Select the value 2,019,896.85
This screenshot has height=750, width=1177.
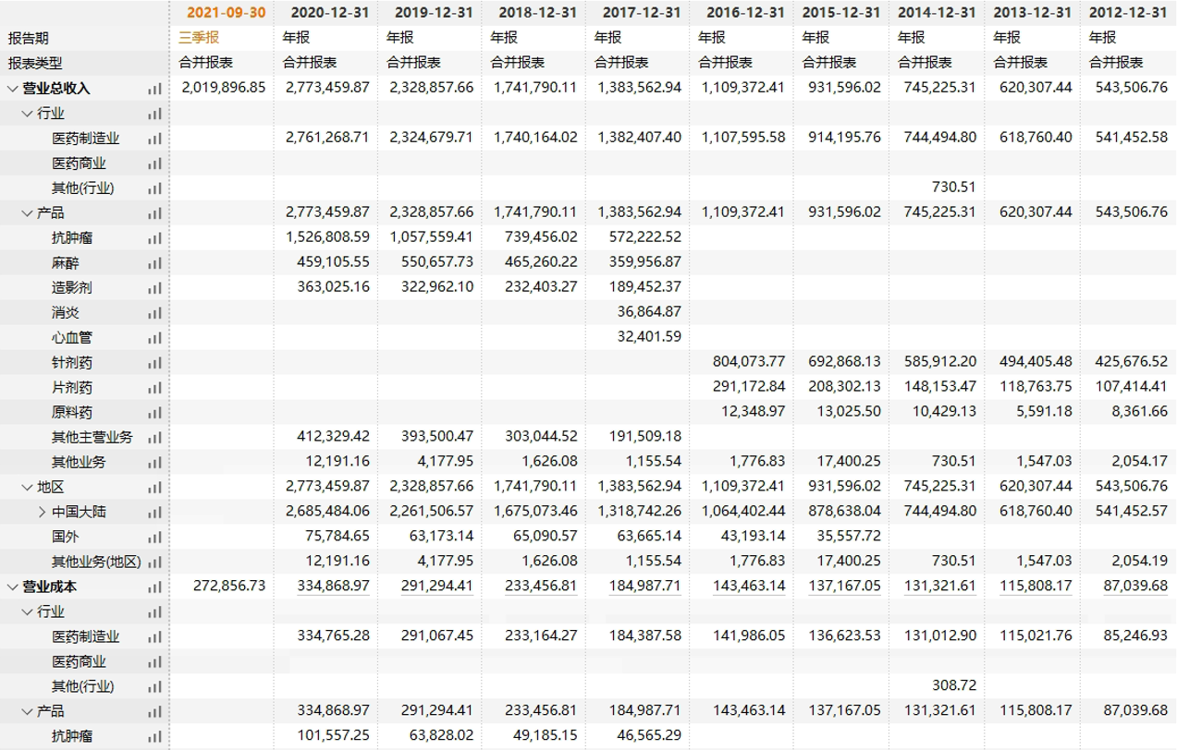(224, 88)
